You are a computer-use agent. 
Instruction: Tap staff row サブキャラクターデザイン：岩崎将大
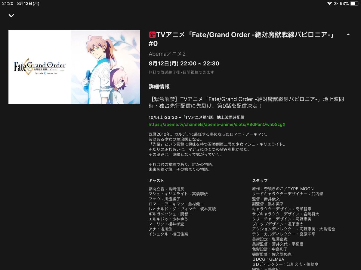[285, 214]
